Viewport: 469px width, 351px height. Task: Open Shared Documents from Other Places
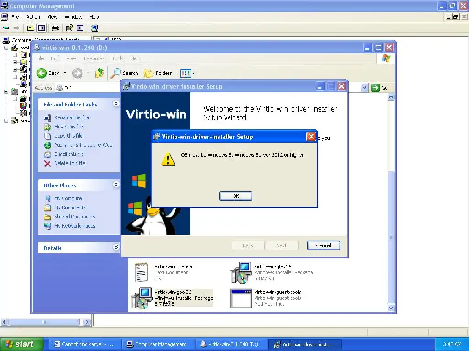click(75, 217)
